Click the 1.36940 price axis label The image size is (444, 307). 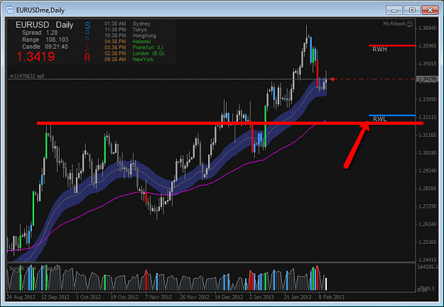click(x=427, y=28)
